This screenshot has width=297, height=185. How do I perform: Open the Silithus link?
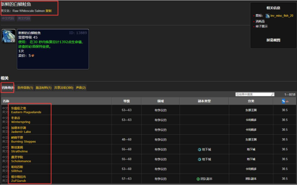point(17,171)
